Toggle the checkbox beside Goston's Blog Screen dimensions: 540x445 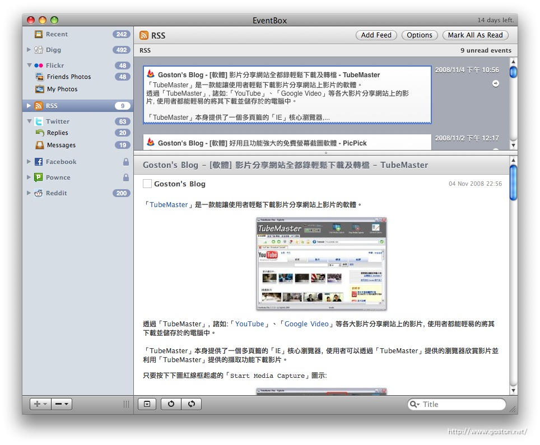click(x=147, y=184)
